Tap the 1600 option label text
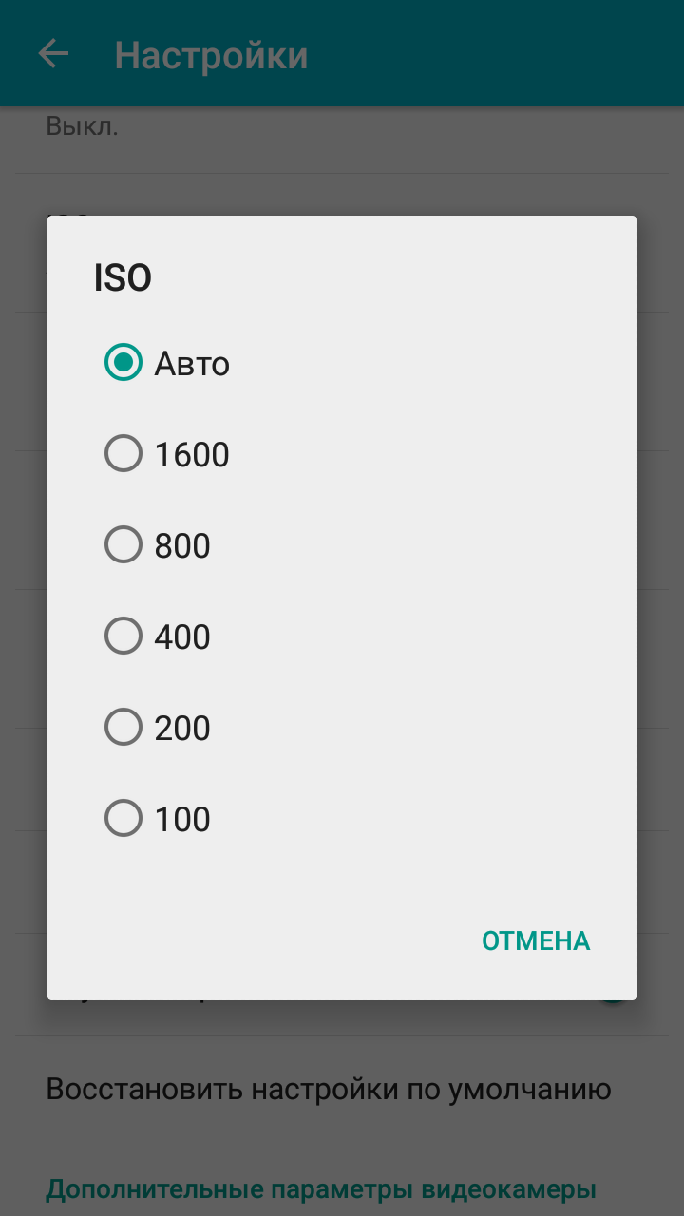 pyautogui.click(x=192, y=455)
